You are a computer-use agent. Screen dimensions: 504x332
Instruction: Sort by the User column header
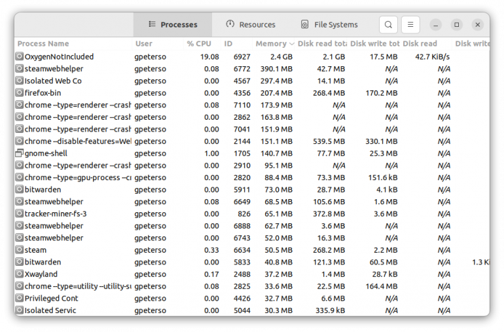tap(158, 44)
